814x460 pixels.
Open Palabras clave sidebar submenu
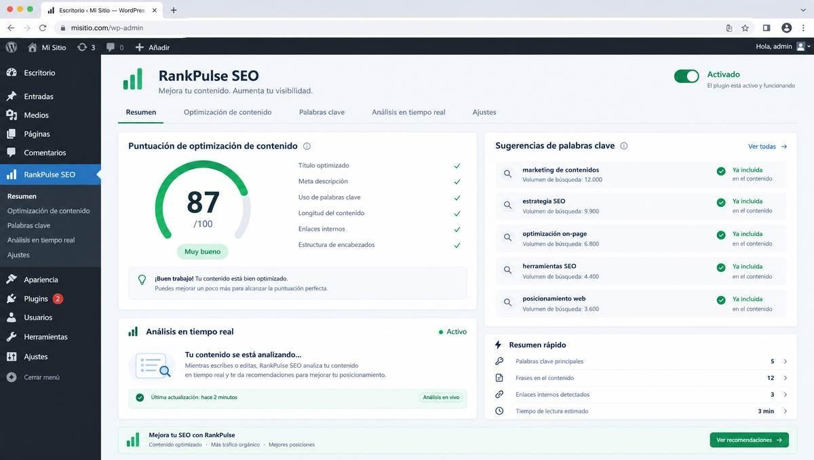28,225
